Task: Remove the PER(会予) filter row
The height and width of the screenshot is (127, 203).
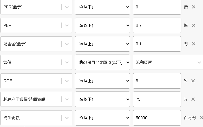Action: (193, 7)
